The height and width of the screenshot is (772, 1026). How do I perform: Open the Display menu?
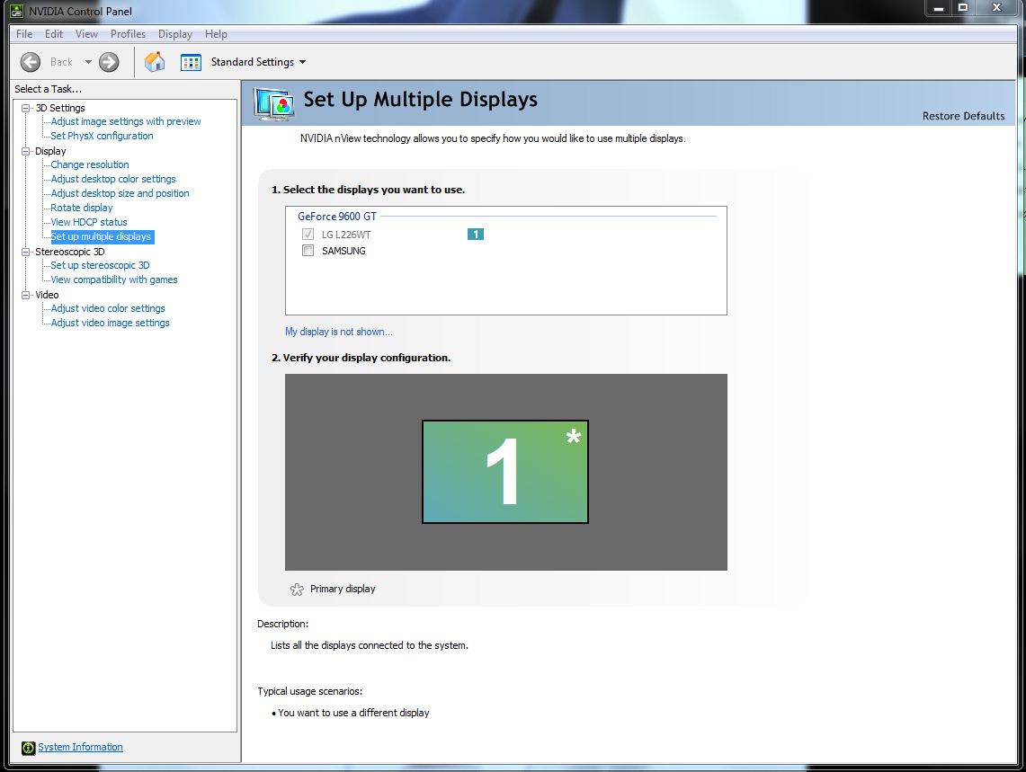175,34
